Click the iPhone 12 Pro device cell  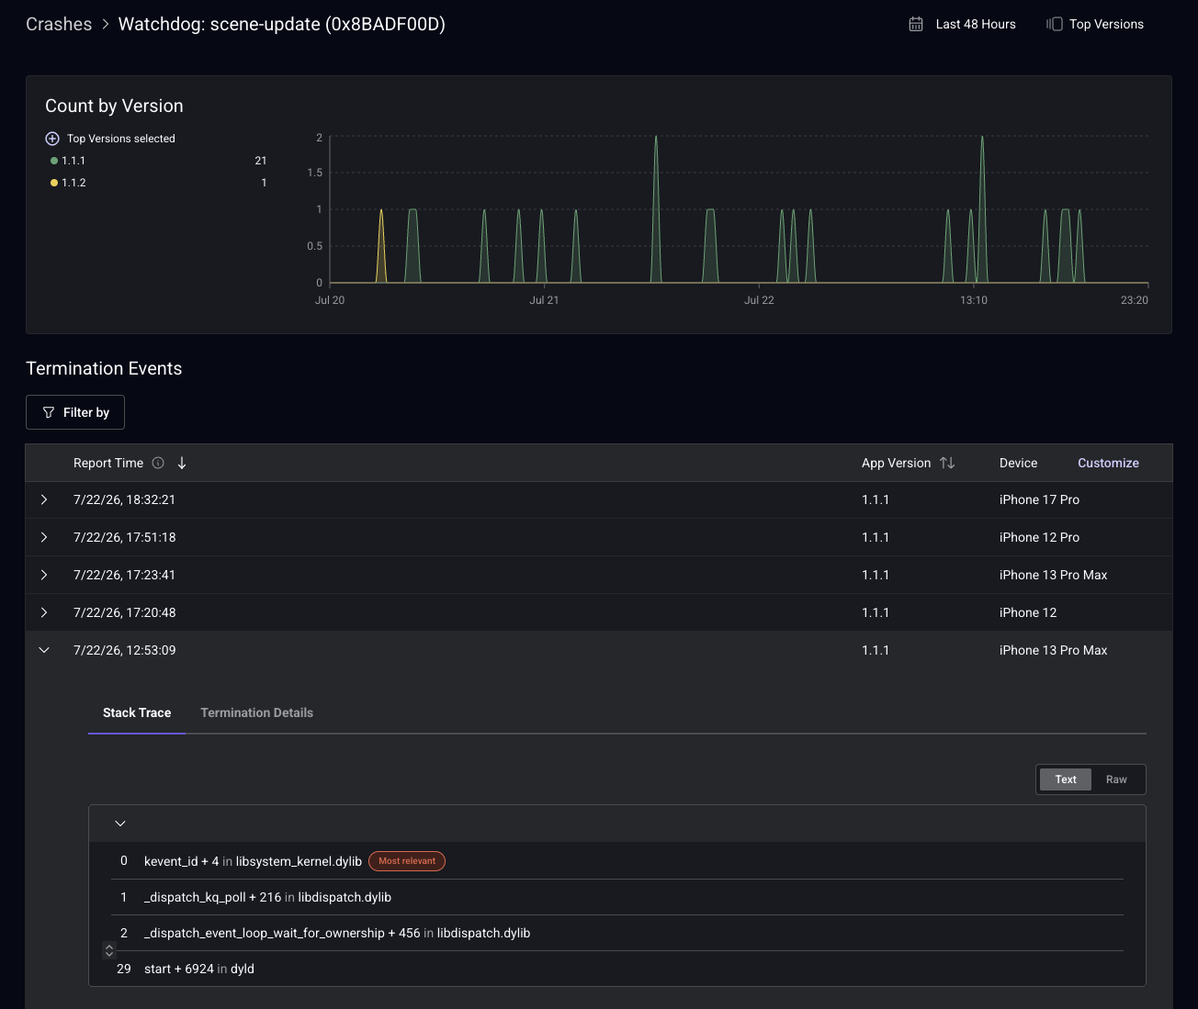point(1039,537)
